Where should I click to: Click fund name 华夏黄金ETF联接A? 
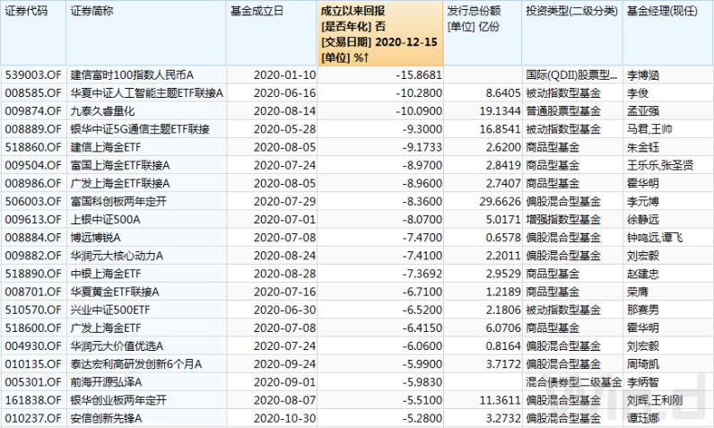click(115, 292)
